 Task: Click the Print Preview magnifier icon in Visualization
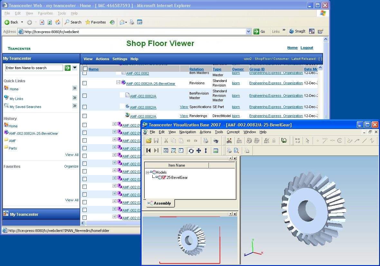click(236, 151)
